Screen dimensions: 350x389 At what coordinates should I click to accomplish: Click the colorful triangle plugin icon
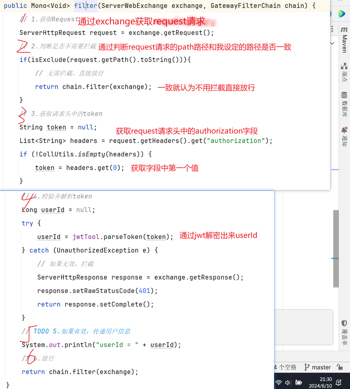342,14
